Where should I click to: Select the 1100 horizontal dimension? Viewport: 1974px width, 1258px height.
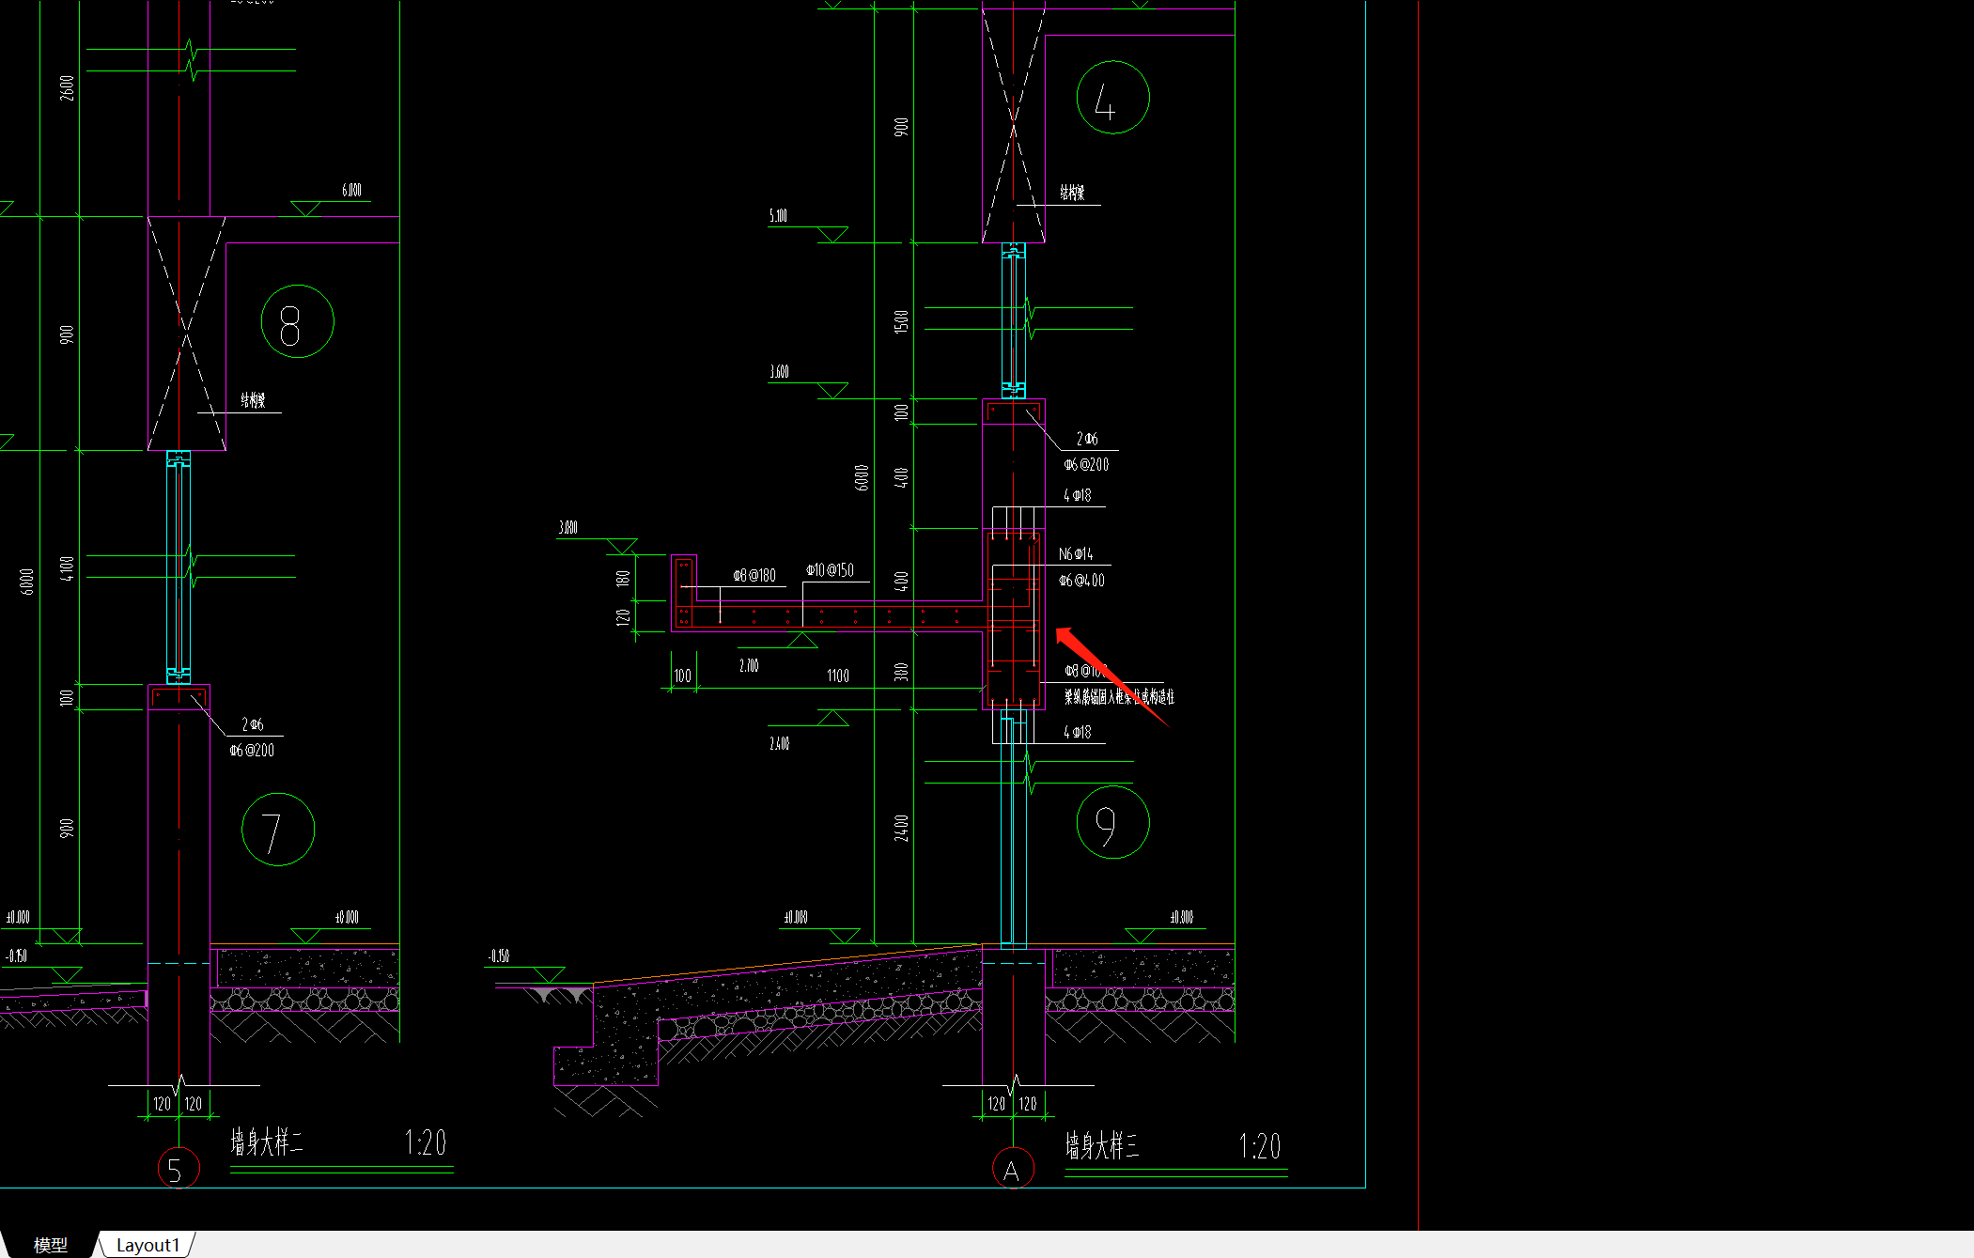(x=838, y=676)
